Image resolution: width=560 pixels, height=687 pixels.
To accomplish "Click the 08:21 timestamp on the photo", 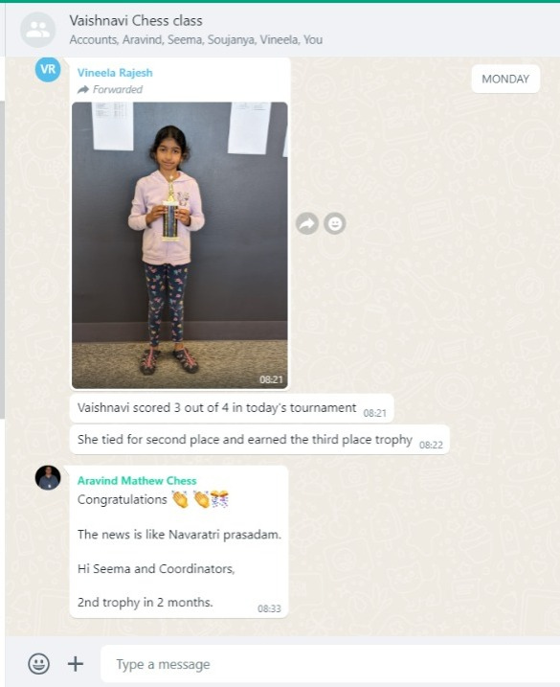I will click(271, 379).
